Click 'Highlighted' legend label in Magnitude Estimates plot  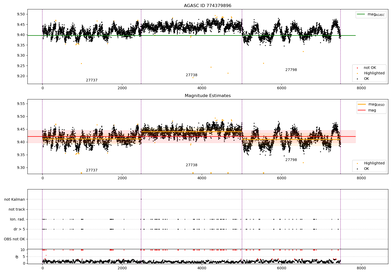click(x=374, y=163)
